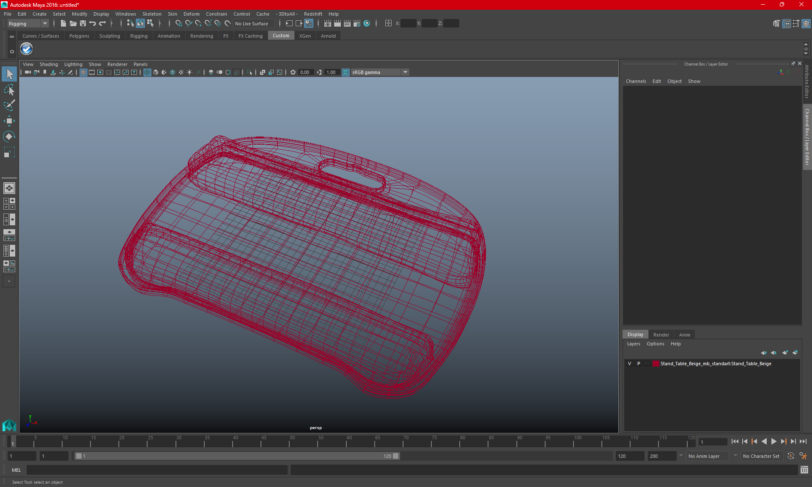
Task: Open Render Settings clapper-with-gear icon
Action: pos(357,24)
